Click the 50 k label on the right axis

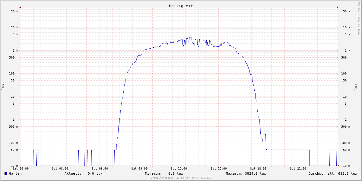click(346, 11)
